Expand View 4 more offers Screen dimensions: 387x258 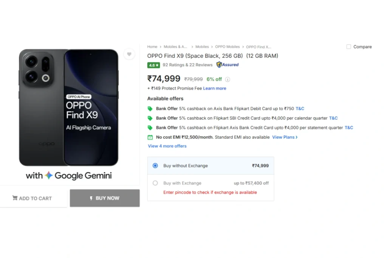167,146
